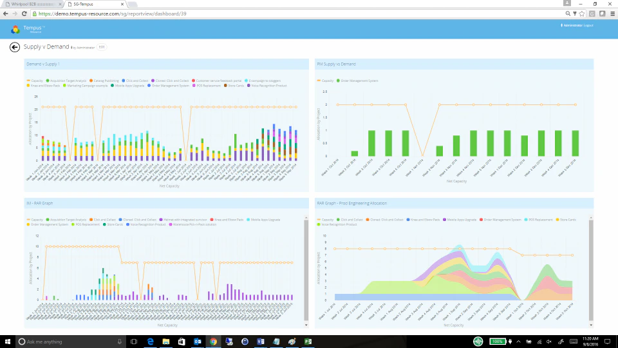Open the browser zoom magnifier icon
This screenshot has width=618, height=348.
[568, 14]
